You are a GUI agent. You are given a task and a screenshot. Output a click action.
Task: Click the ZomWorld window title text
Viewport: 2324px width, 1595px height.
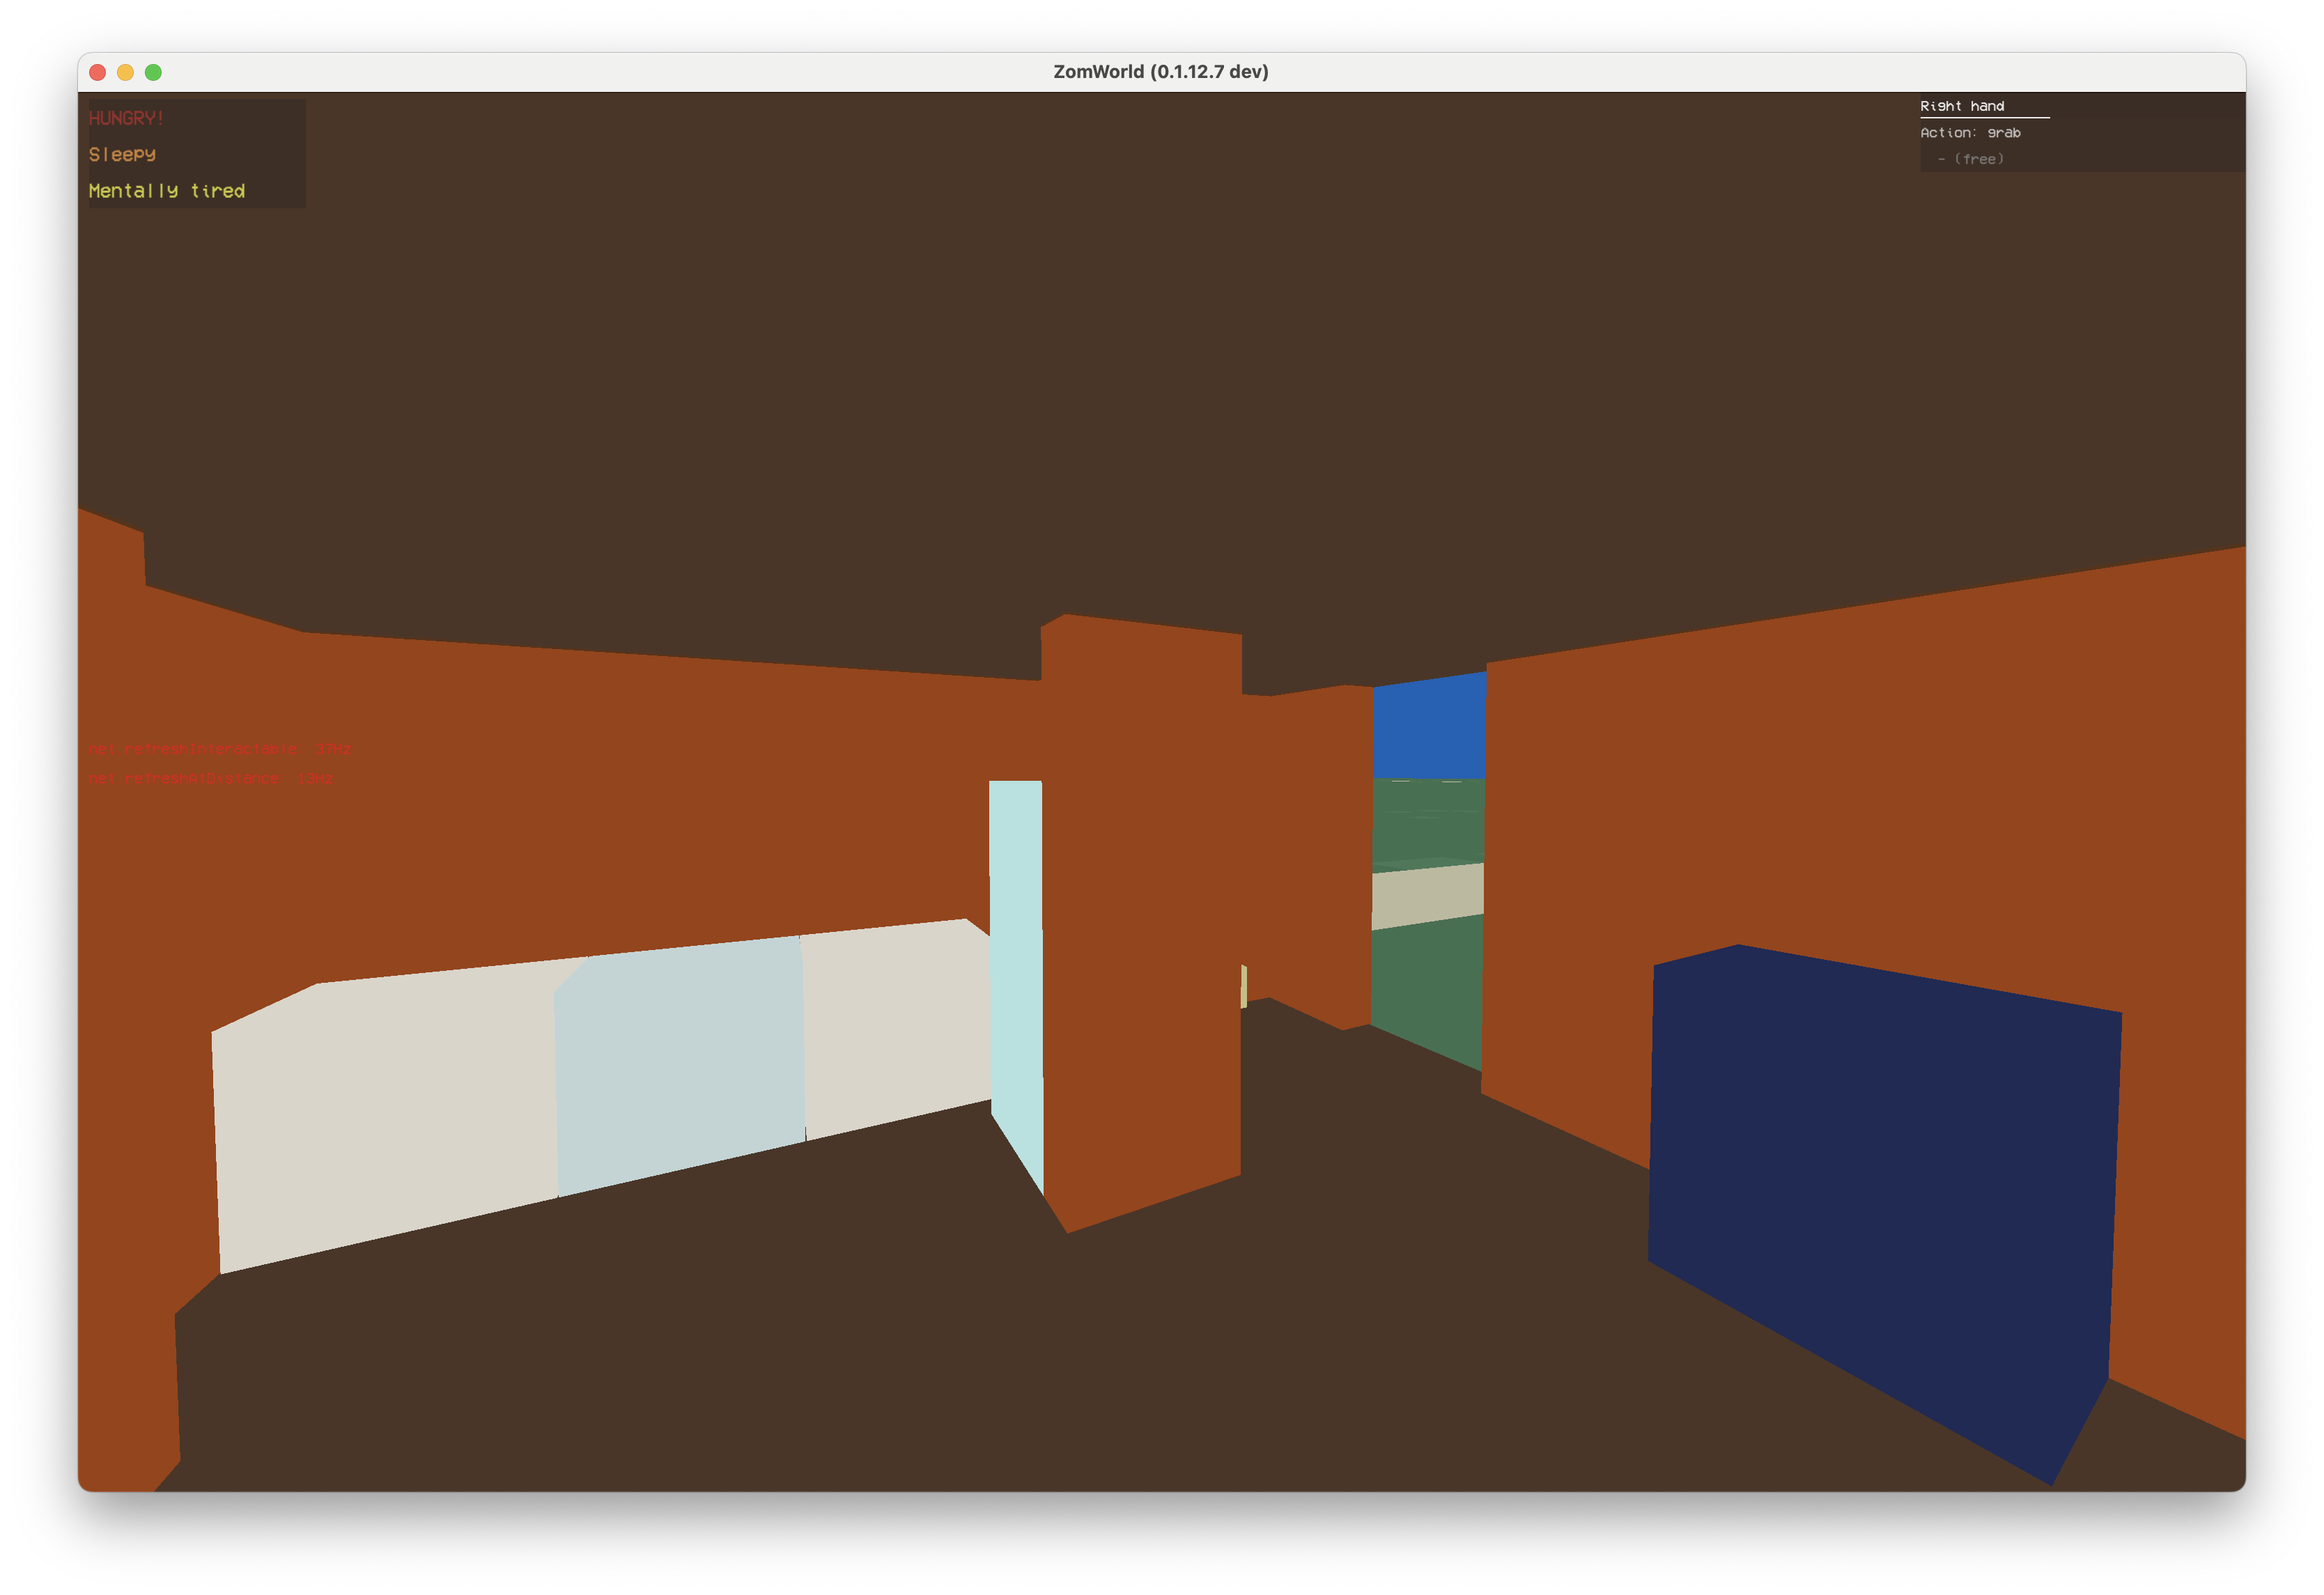(1160, 72)
